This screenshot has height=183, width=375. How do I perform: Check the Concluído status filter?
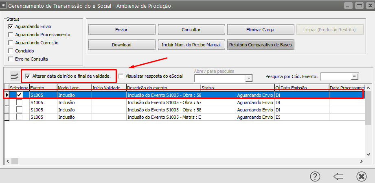click(11, 51)
